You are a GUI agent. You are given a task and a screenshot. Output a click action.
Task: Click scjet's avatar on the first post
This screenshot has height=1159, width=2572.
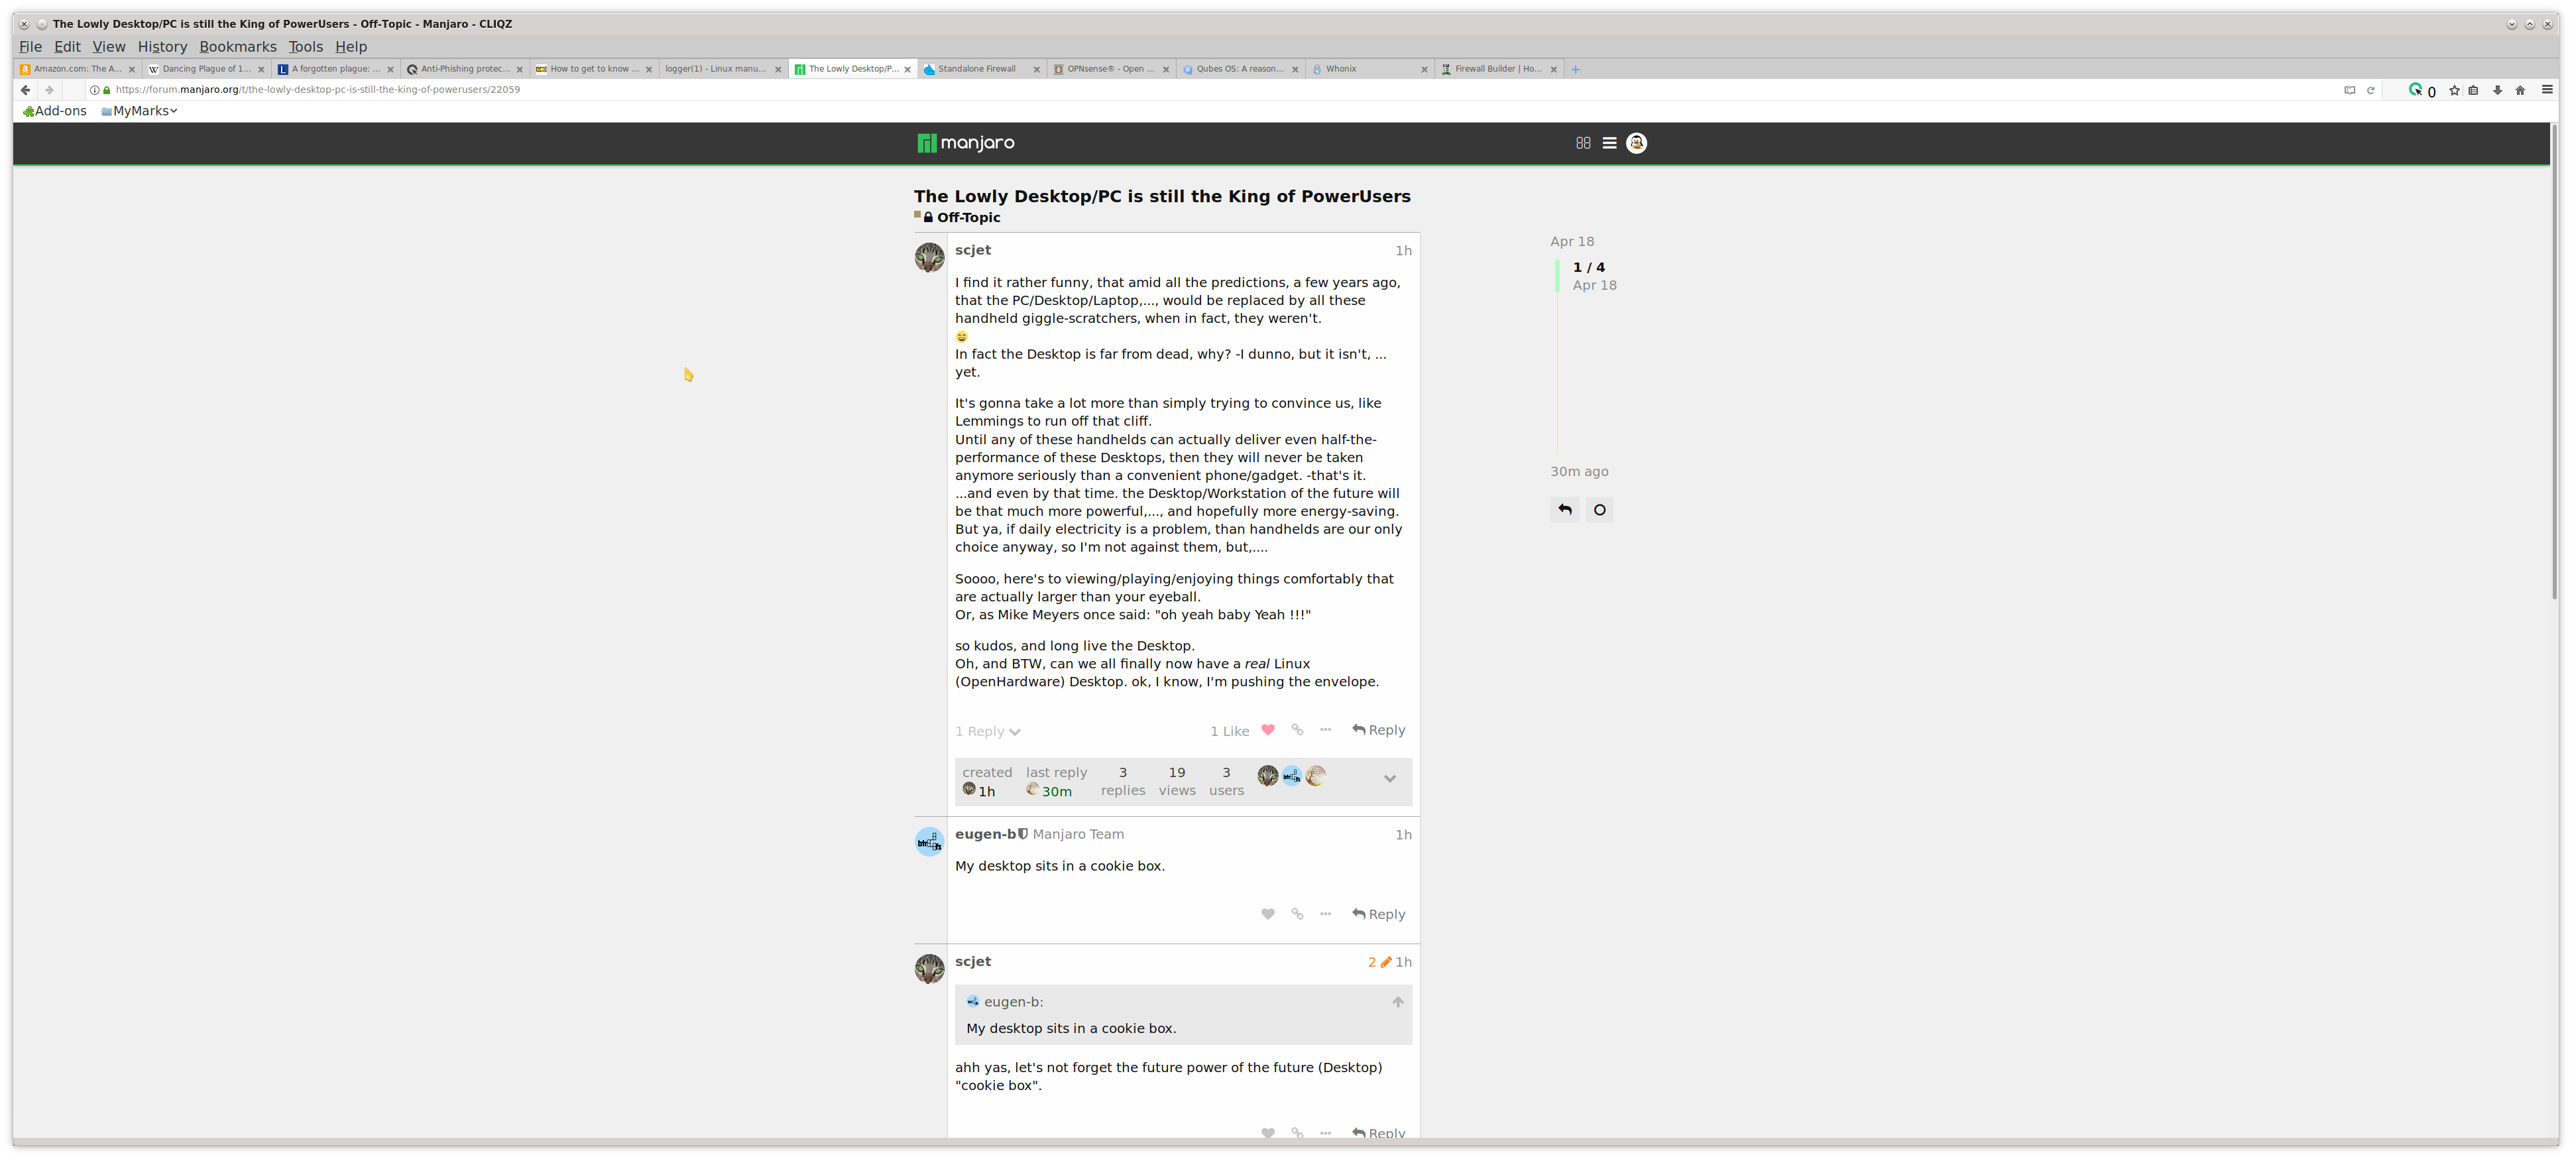click(929, 257)
